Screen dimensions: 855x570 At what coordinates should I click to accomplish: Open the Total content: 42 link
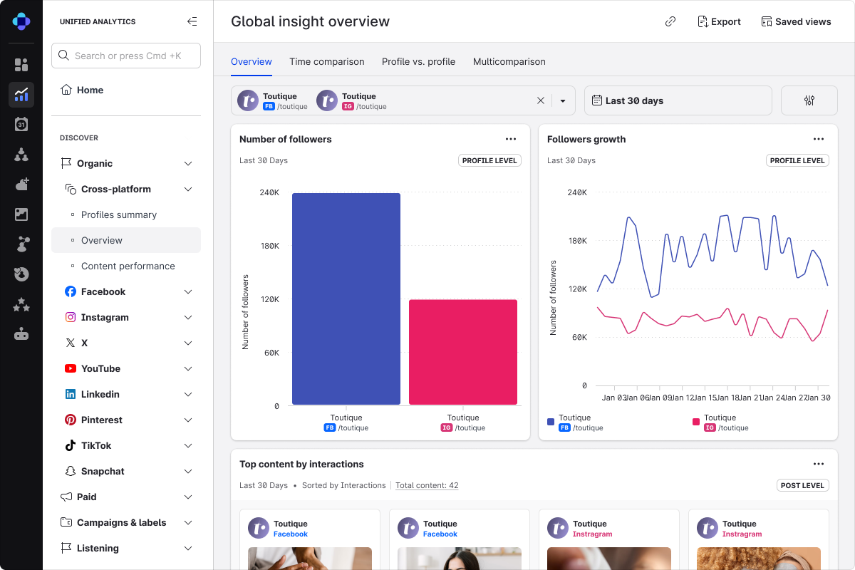[427, 485]
